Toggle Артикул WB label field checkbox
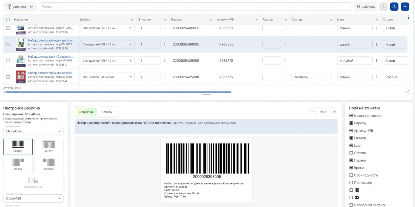The height and width of the screenshot is (207, 415). coord(351,131)
